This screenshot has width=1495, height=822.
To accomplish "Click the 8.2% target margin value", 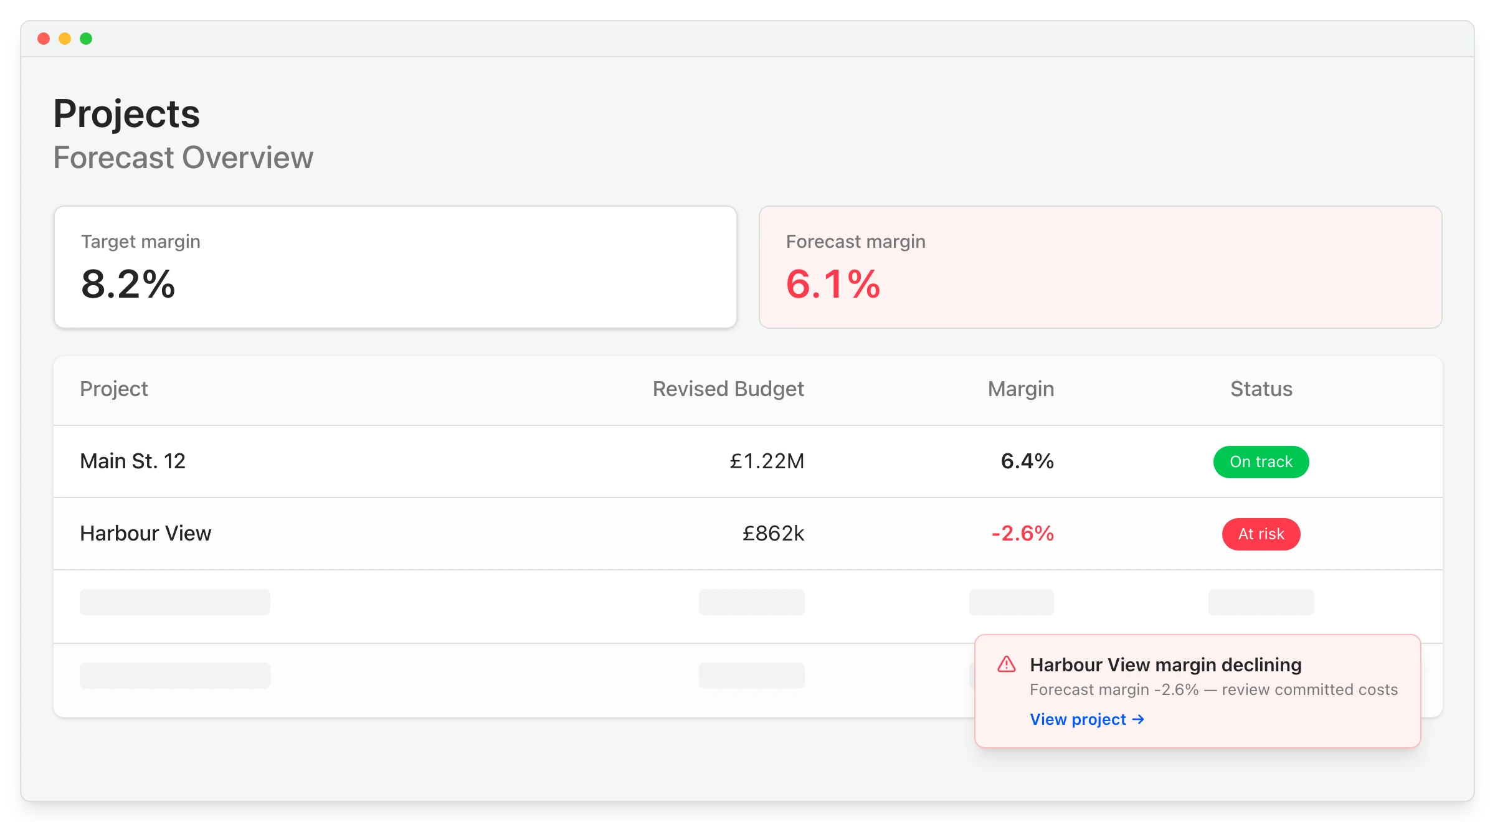I will [128, 285].
